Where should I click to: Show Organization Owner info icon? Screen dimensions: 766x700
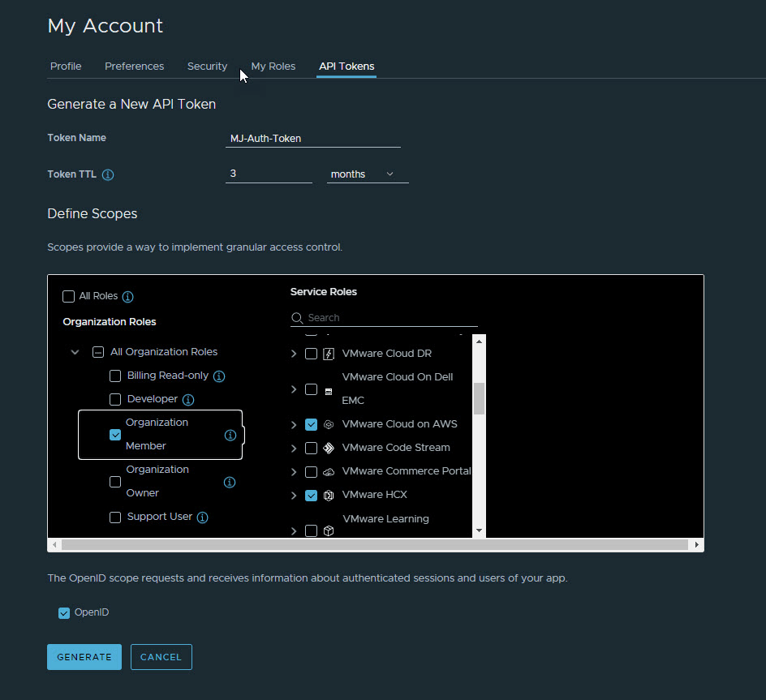pyautogui.click(x=230, y=482)
